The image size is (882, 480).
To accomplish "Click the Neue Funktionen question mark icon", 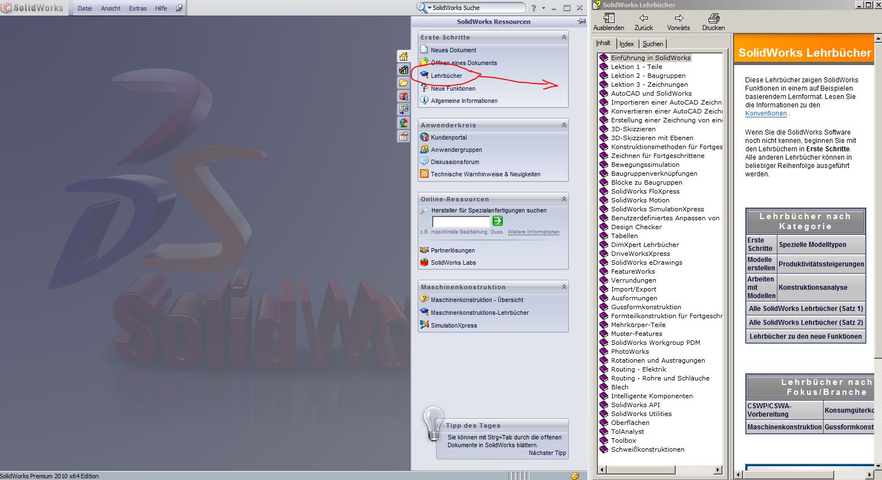I will coord(424,88).
